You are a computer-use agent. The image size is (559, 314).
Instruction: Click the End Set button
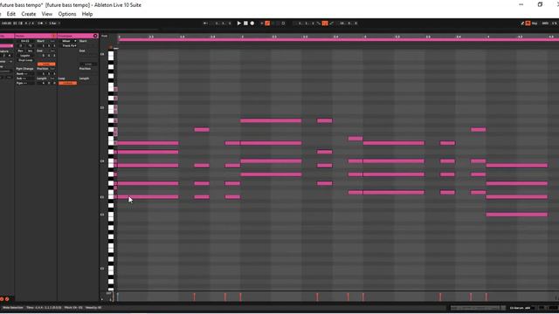(52, 51)
